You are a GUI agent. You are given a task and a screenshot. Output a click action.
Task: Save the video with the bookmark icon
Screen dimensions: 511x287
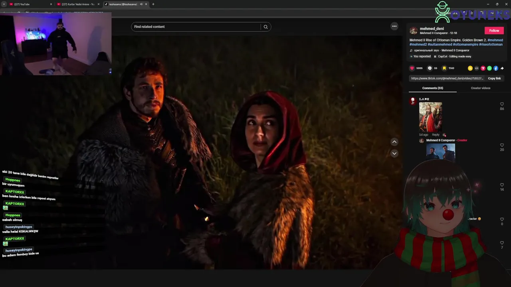(x=444, y=68)
